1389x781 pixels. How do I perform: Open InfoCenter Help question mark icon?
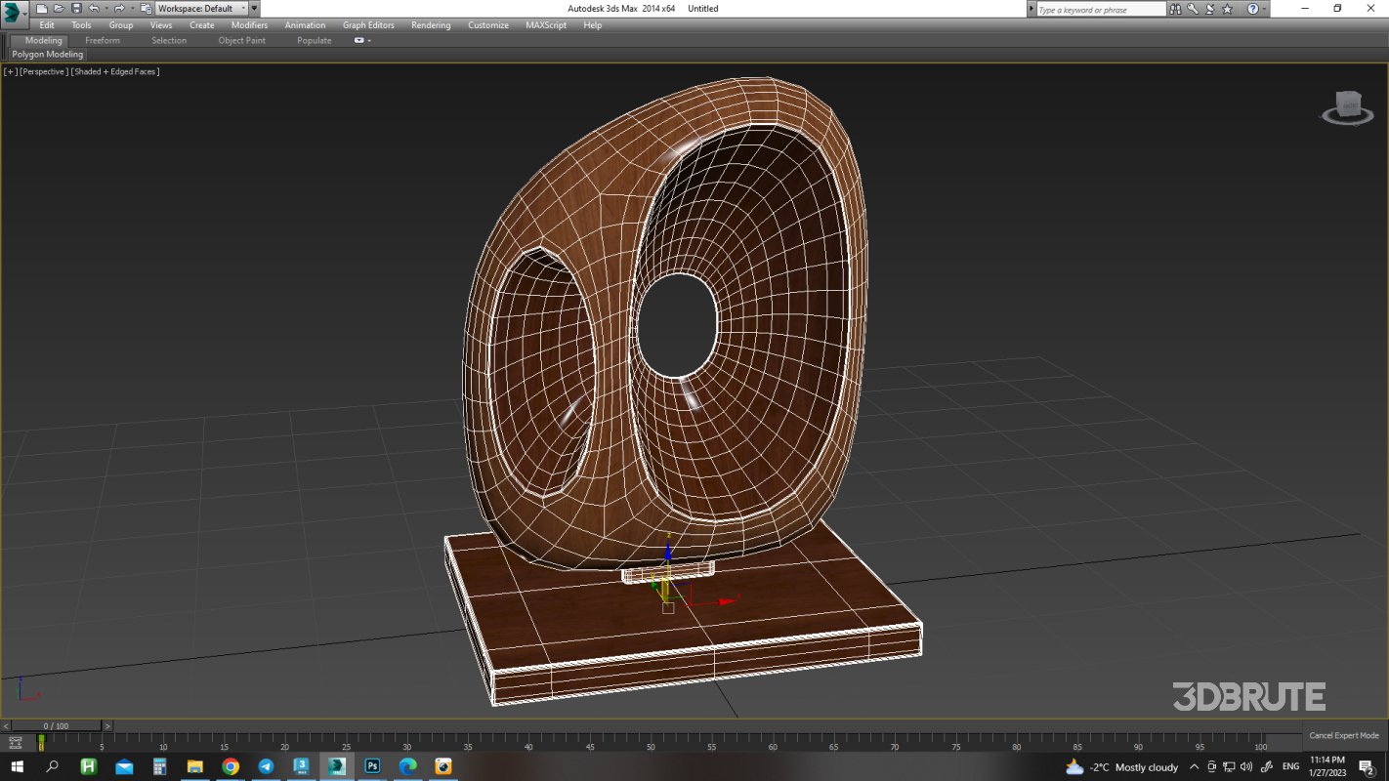[1252, 9]
